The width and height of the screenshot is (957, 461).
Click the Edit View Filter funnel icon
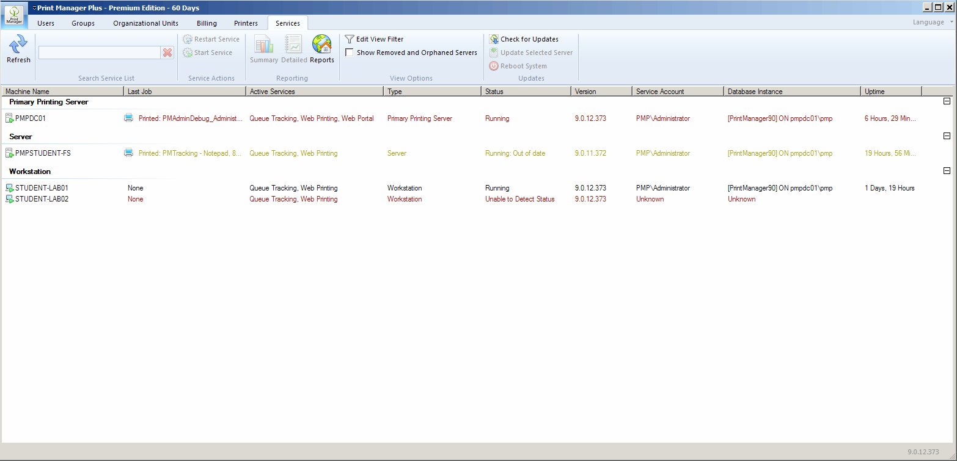click(350, 39)
